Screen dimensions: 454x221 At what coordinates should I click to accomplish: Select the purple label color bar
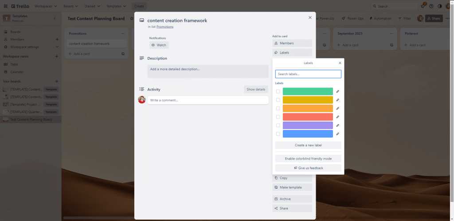[x=308, y=126]
